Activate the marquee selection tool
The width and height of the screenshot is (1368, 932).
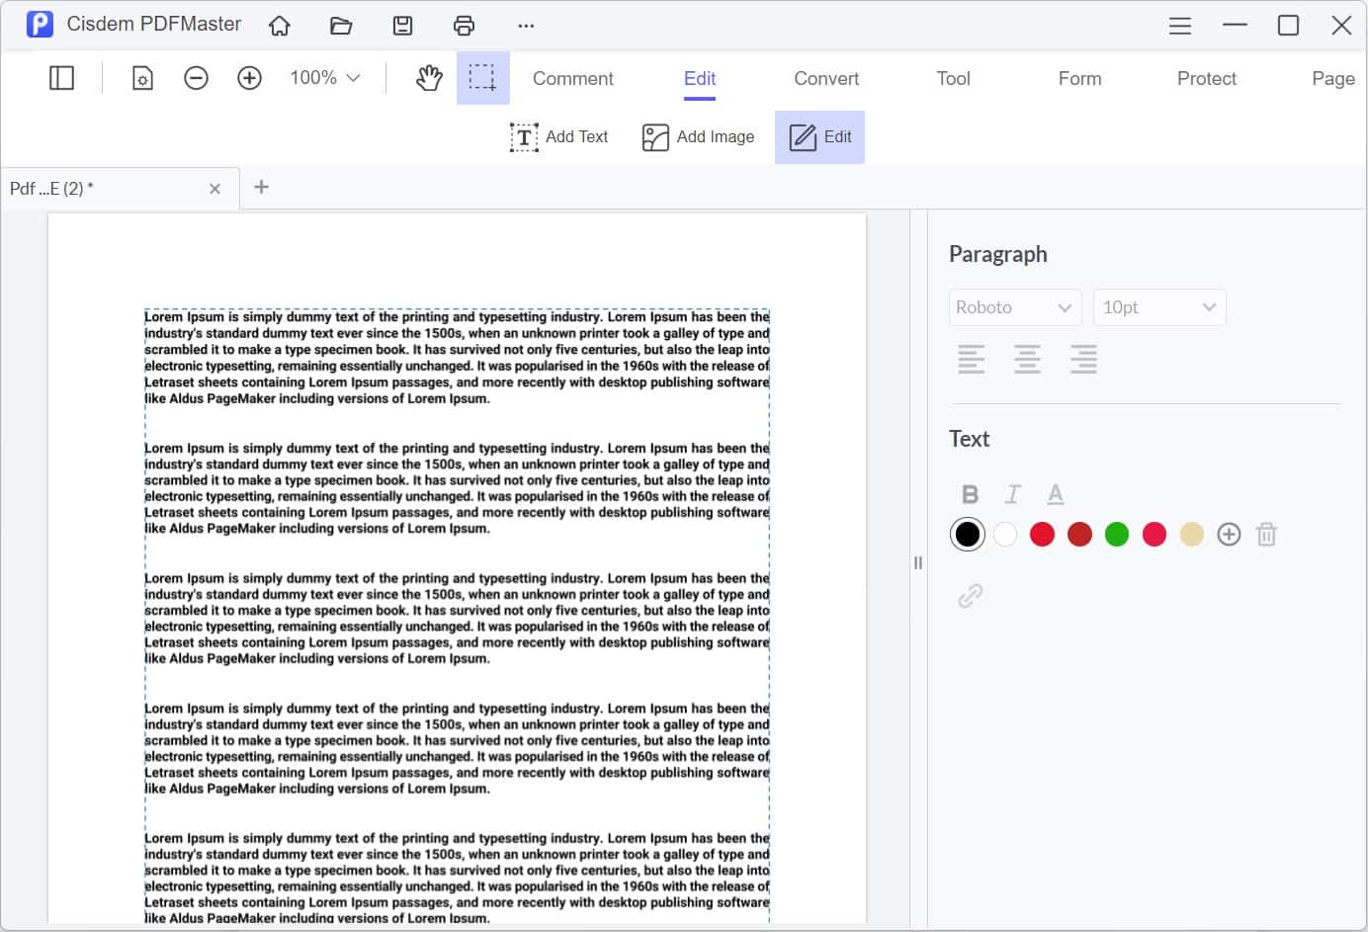pyautogui.click(x=482, y=77)
